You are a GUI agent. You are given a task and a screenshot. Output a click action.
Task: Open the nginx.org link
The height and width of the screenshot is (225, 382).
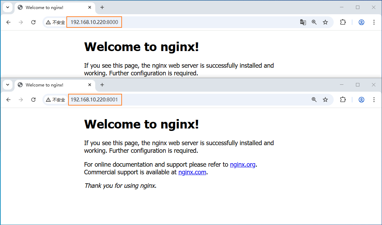point(243,165)
